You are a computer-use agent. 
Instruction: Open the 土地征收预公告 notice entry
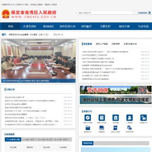tap(32, 121)
